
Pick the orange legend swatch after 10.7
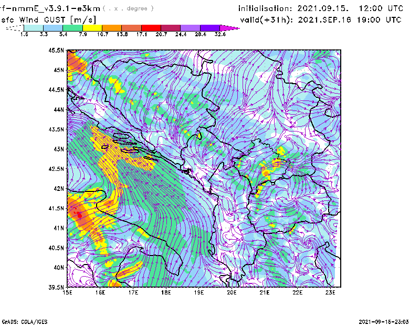[x=112, y=28]
